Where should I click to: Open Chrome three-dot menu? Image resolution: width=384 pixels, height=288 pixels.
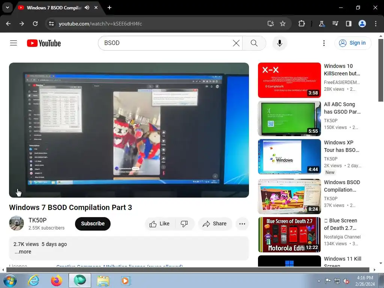376,24
